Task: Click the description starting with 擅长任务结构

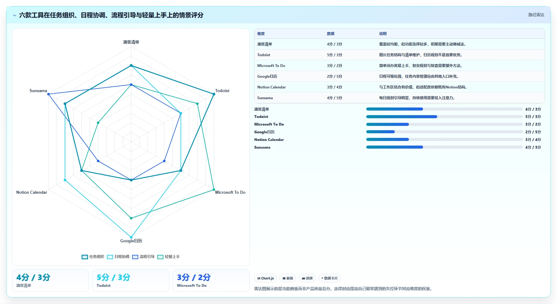Action: point(421,55)
